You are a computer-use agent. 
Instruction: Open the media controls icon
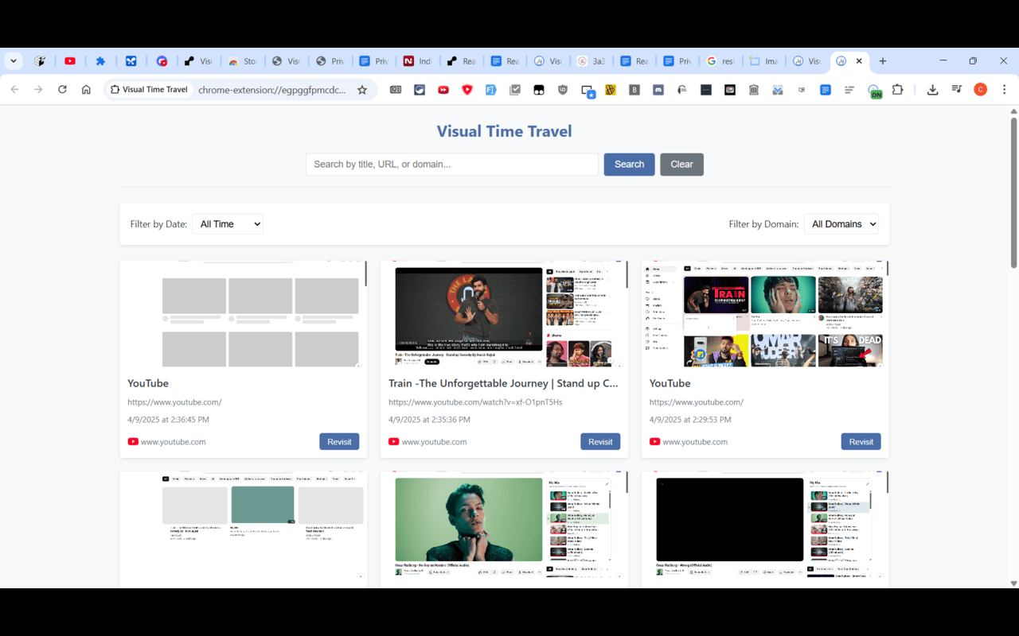point(956,90)
